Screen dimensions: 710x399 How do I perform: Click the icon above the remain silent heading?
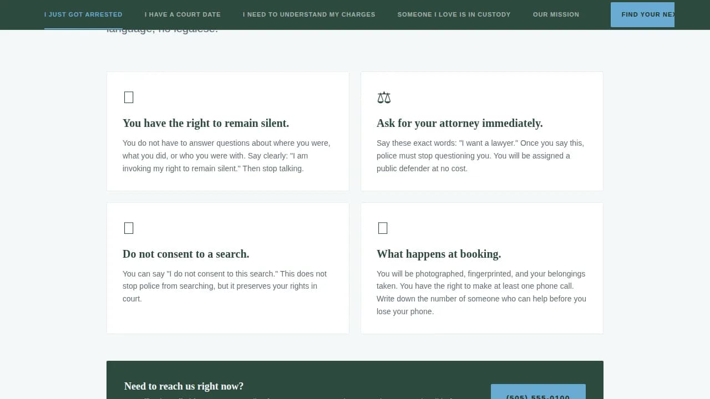pyautogui.click(x=129, y=98)
